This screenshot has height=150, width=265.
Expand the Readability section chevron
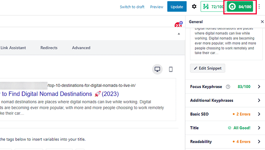pos(259,141)
